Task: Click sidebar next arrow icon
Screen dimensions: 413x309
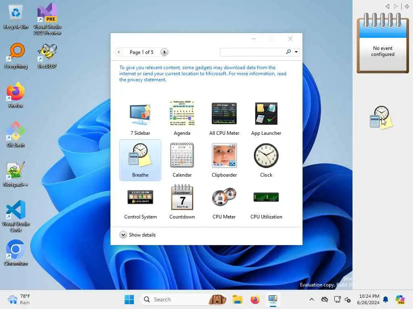Action: [x=396, y=6]
